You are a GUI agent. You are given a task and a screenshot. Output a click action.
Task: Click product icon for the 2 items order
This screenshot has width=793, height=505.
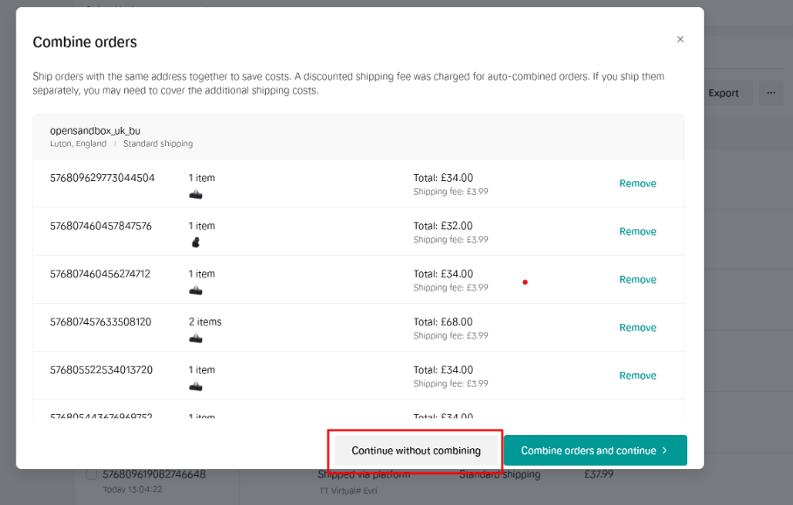pos(196,339)
